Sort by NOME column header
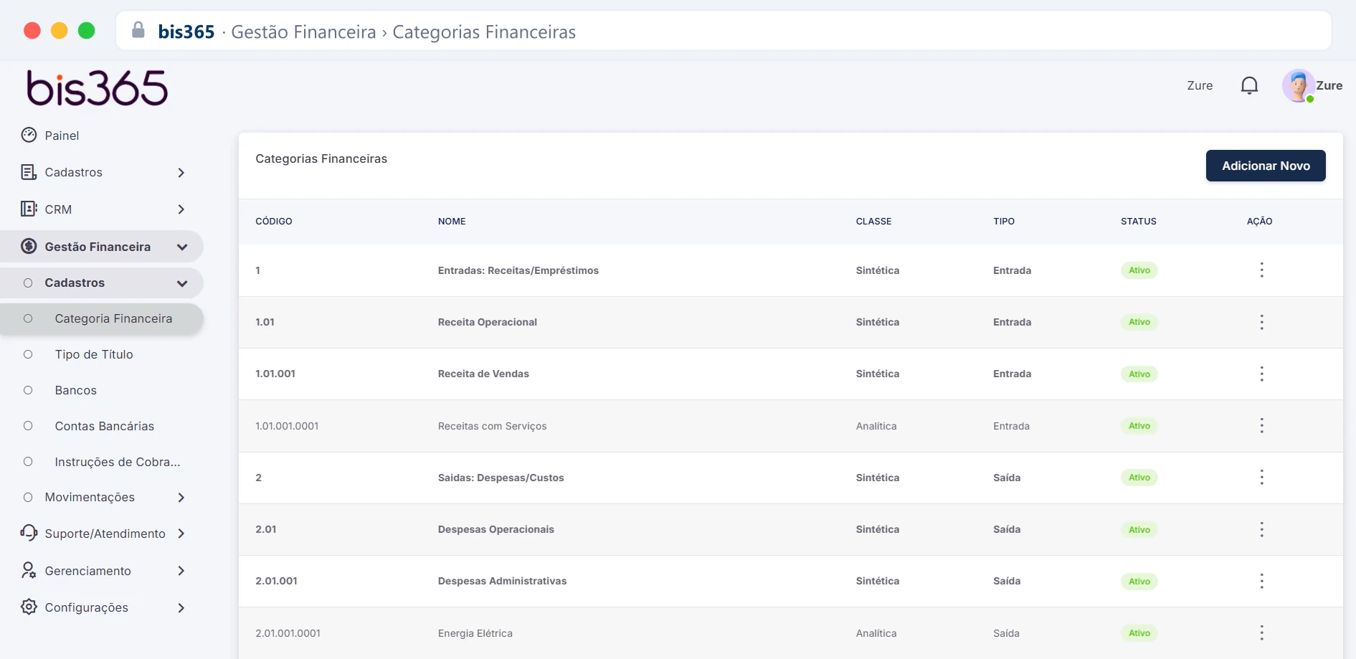This screenshot has height=659, width=1356. pos(452,221)
